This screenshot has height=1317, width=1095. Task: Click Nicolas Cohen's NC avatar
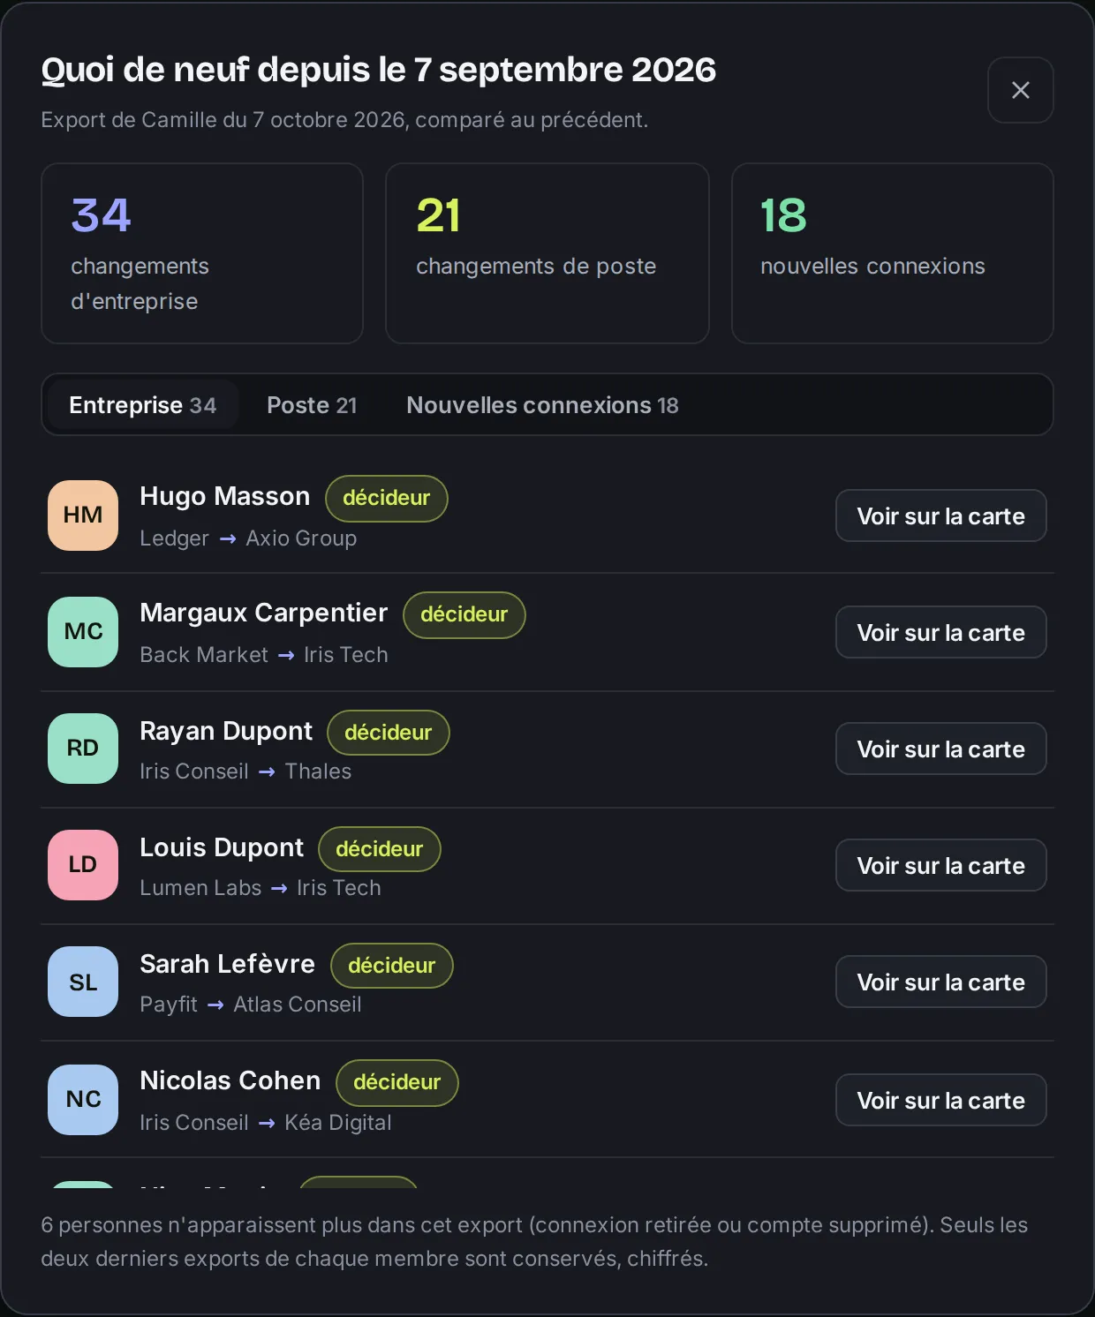[83, 1100]
